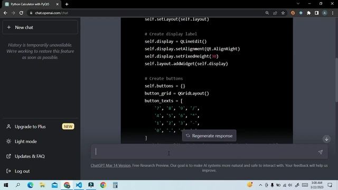Open the volume control in system tray
The image size is (338, 190).
click(290, 185)
